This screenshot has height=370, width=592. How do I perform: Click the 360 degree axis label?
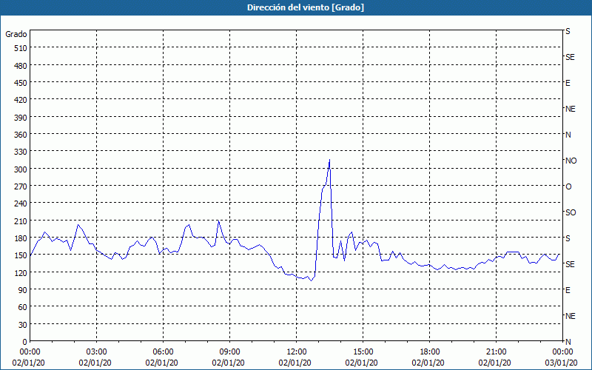[21, 135]
